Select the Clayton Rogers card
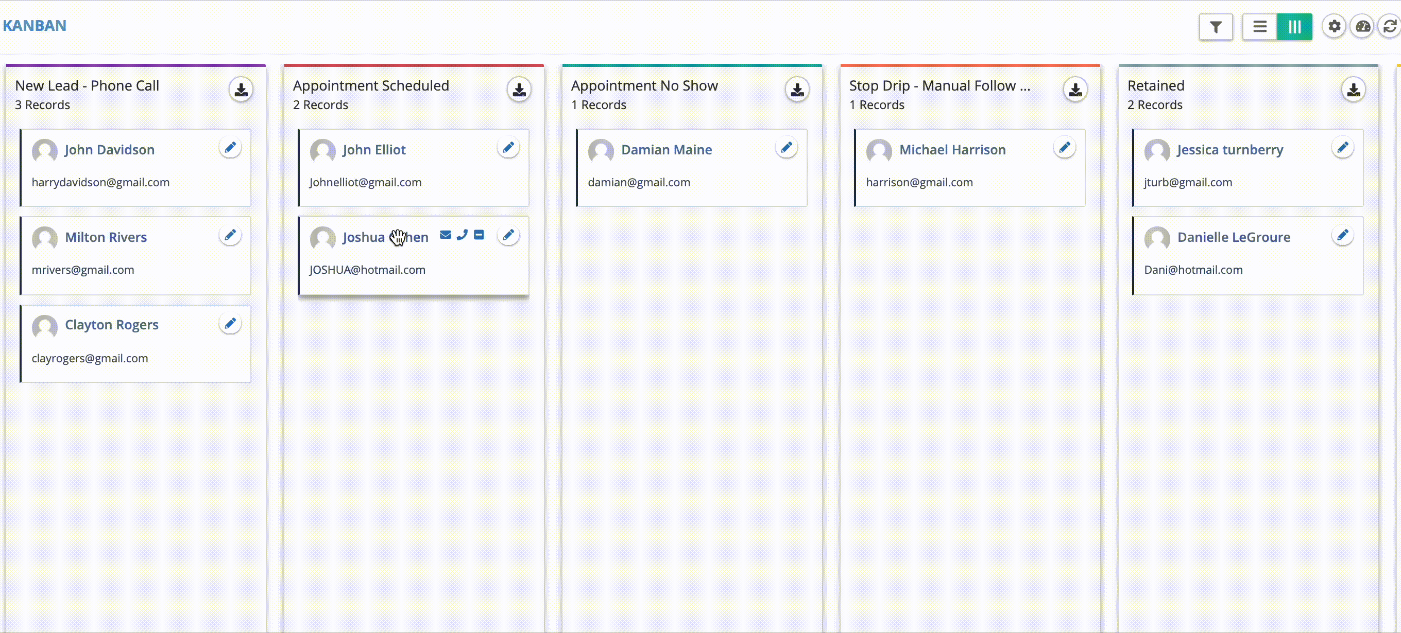 136,344
